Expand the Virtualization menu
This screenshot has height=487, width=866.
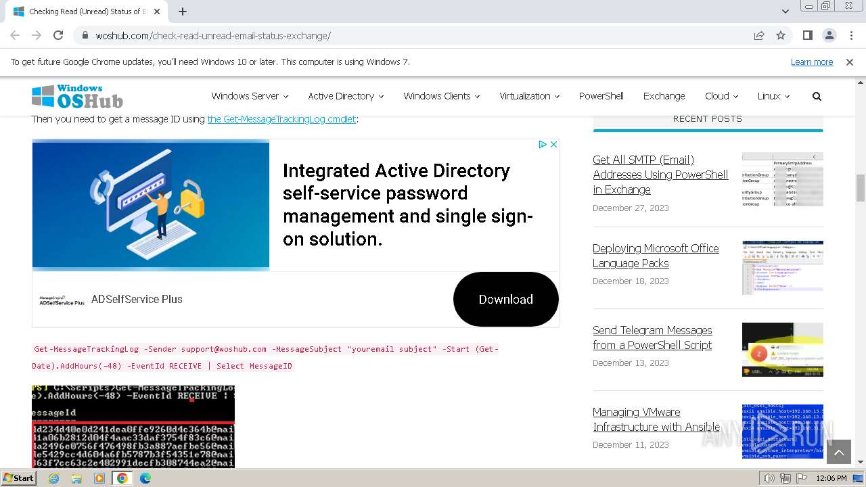[530, 96]
